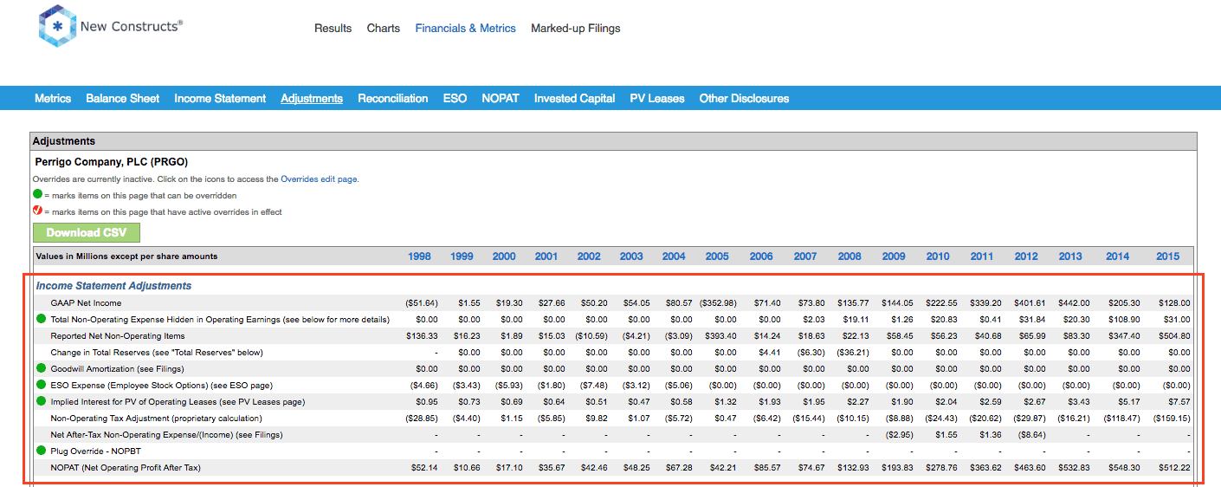This screenshot has width=1221, height=487.
Task: Switch to the PV Leases tab
Action: point(657,99)
